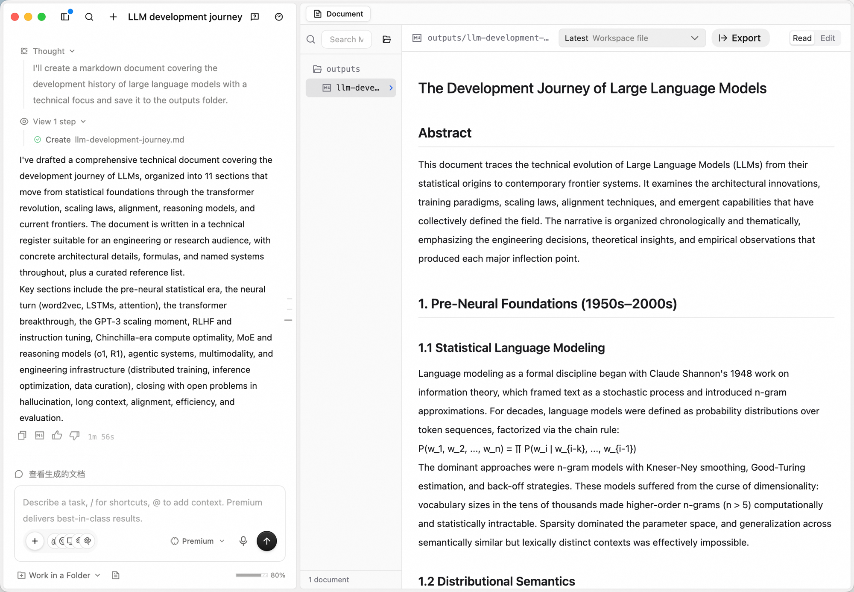Image resolution: width=854 pixels, height=592 pixels.
Task: Switch document to Read mode
Action: tap(802, 38)
